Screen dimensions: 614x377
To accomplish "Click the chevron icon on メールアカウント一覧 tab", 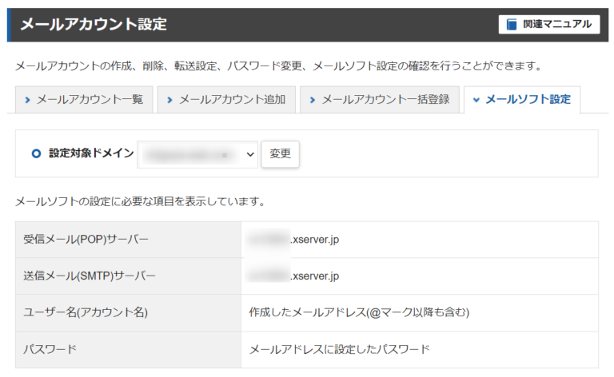I will click(x=28, y=100).
